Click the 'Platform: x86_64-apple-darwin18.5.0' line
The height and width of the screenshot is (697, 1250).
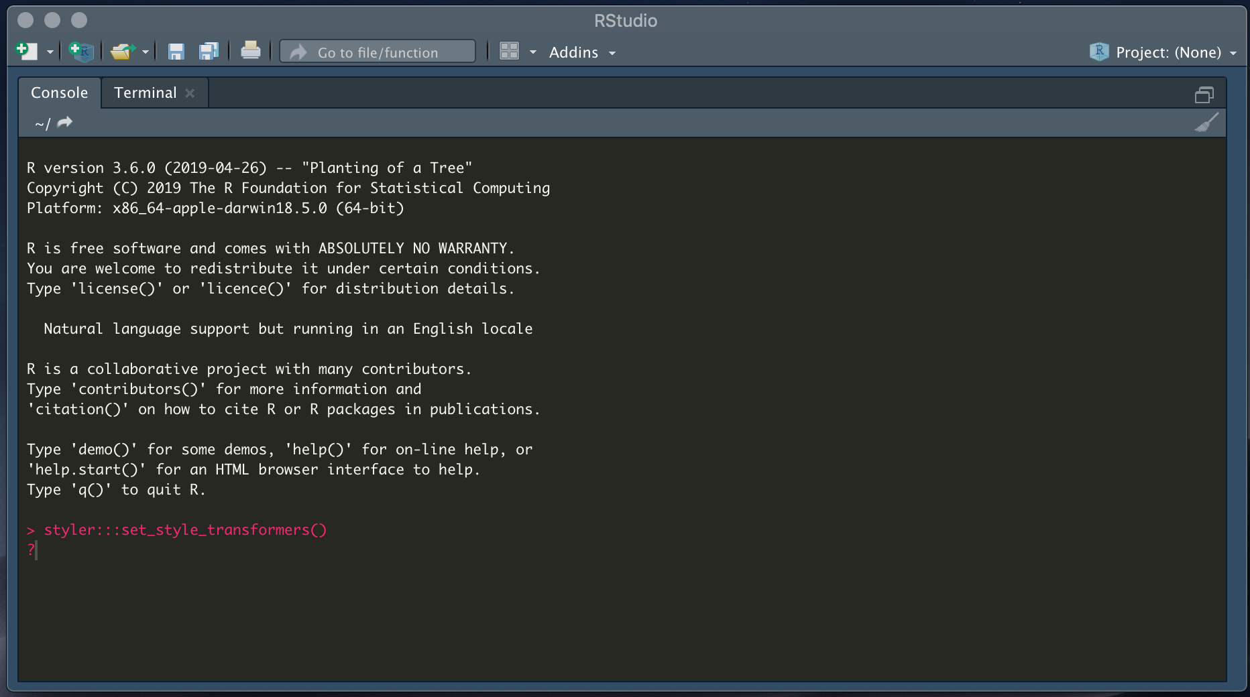pyautogui.click(x=215, y=208)
